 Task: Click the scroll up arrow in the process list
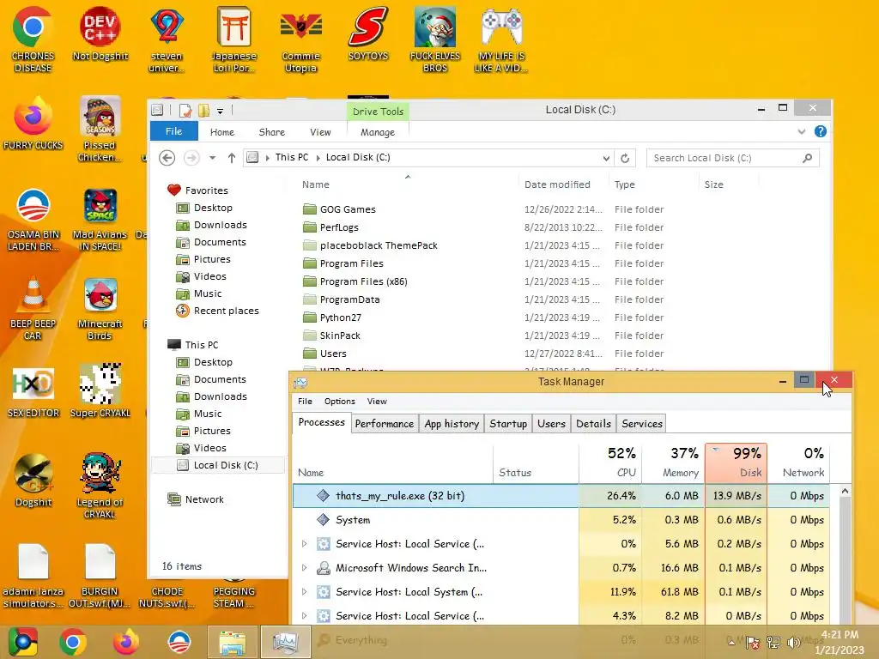click(845, 491)
